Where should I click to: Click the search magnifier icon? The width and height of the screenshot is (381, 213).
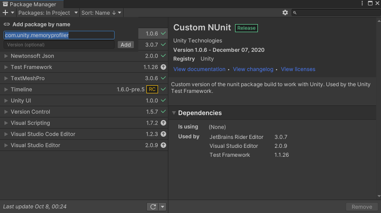pyautogui.click(x=295, y=13)
